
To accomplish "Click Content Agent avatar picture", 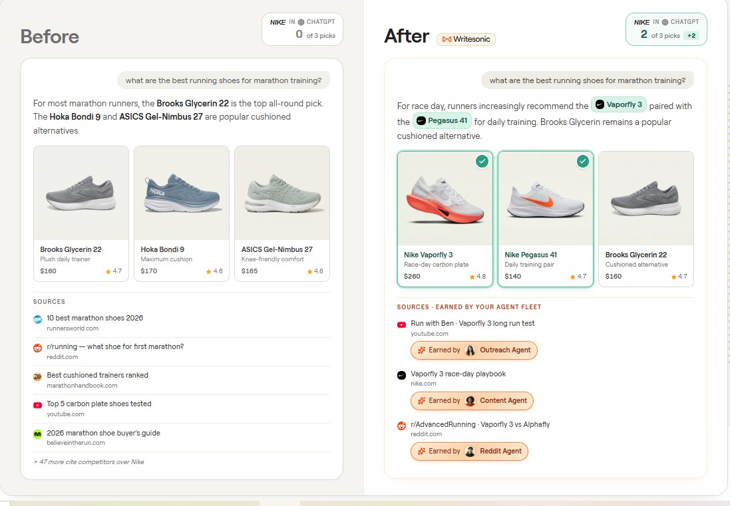I will [x=470, y=401].
